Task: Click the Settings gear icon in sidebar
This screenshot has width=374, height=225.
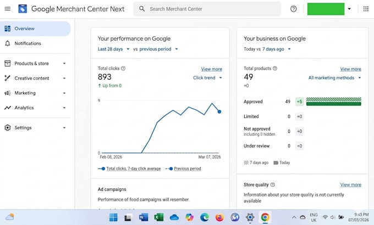Action: click(x=7, y=128)
